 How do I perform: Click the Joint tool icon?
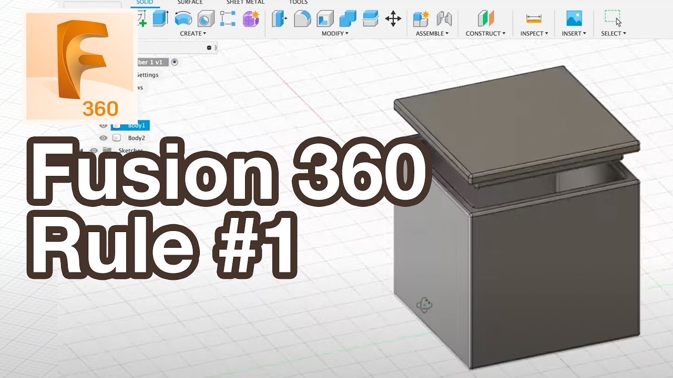(x=444, y=19)
